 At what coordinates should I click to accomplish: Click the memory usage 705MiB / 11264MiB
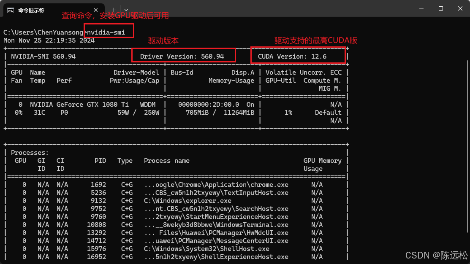click(x=220, y=113)
